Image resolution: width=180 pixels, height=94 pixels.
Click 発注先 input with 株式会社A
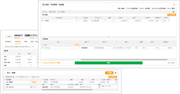pos(104,48)
